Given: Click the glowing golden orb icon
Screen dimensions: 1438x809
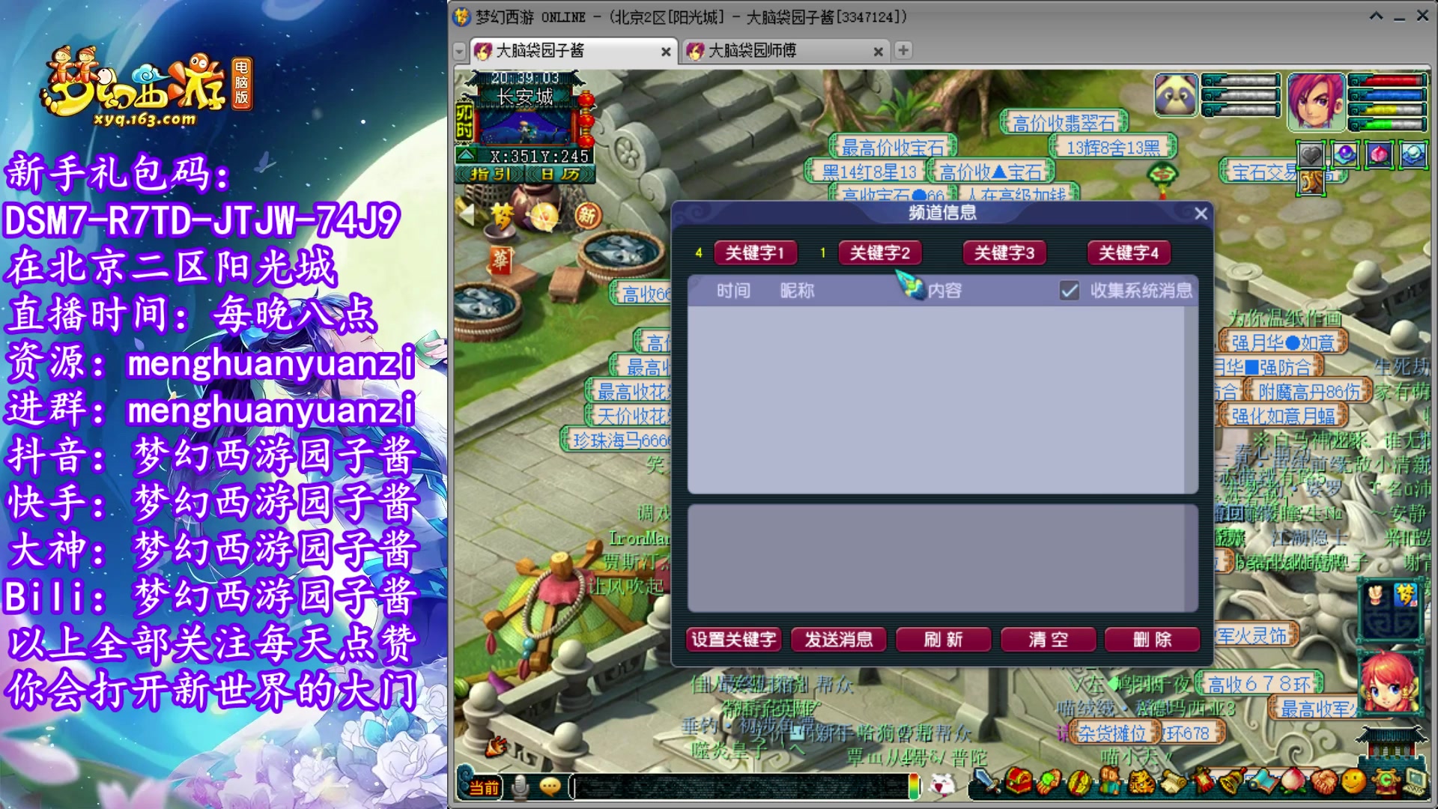Looking at the screenshot, I should [544, 217].
